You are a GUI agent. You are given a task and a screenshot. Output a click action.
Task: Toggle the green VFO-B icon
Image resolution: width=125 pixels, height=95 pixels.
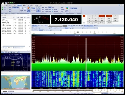coord(3,7)
